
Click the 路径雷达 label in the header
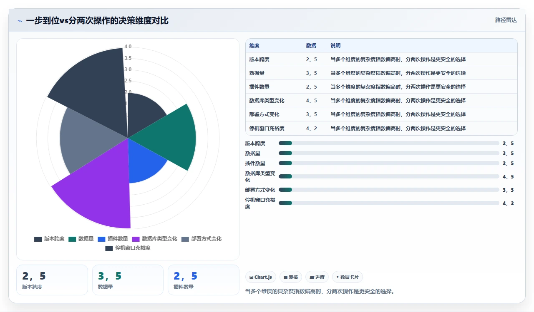point(506,20)
